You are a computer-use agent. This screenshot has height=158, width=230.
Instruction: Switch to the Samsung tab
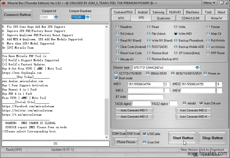pos(158,12)
